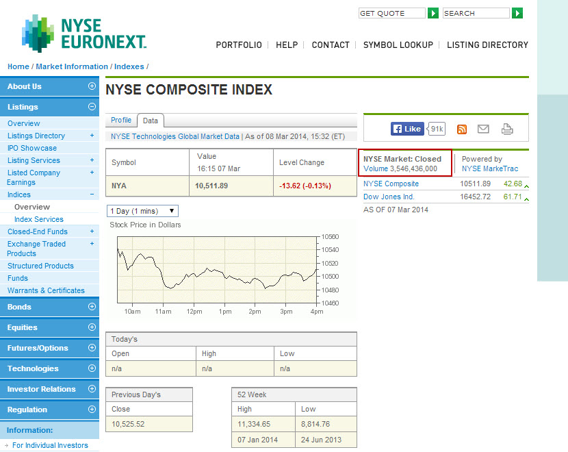Open the Listings Overview link
The height and width of the screenshot is (452, 568).
tap(23, 123)
